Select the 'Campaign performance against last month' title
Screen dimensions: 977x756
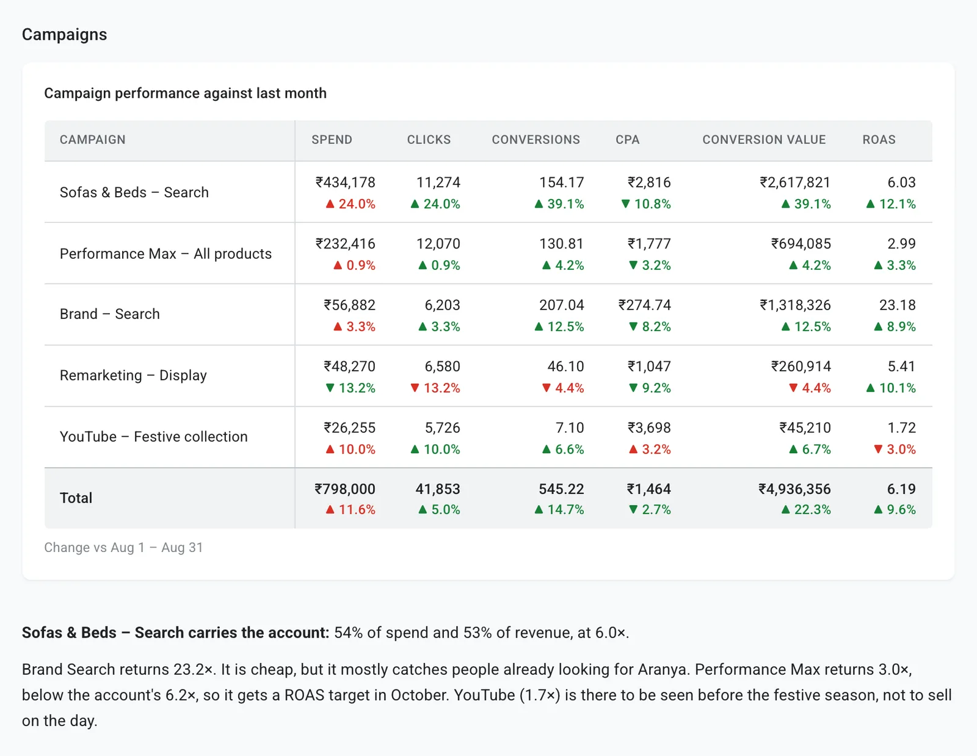pyautogui.click(x=185, y=93)
